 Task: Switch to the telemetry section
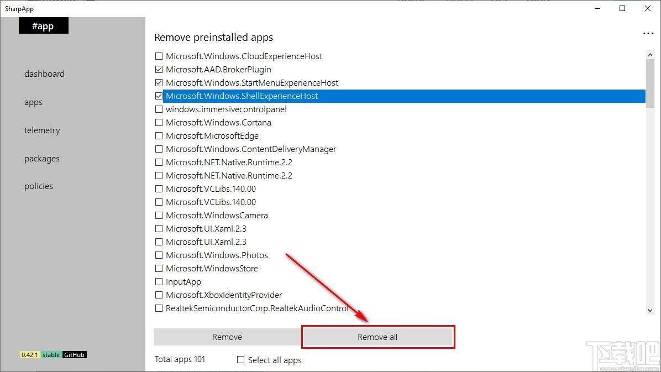[x=42, y=130]
